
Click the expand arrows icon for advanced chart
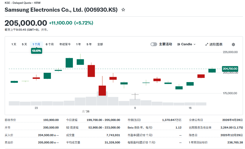[x=207, y=44]
